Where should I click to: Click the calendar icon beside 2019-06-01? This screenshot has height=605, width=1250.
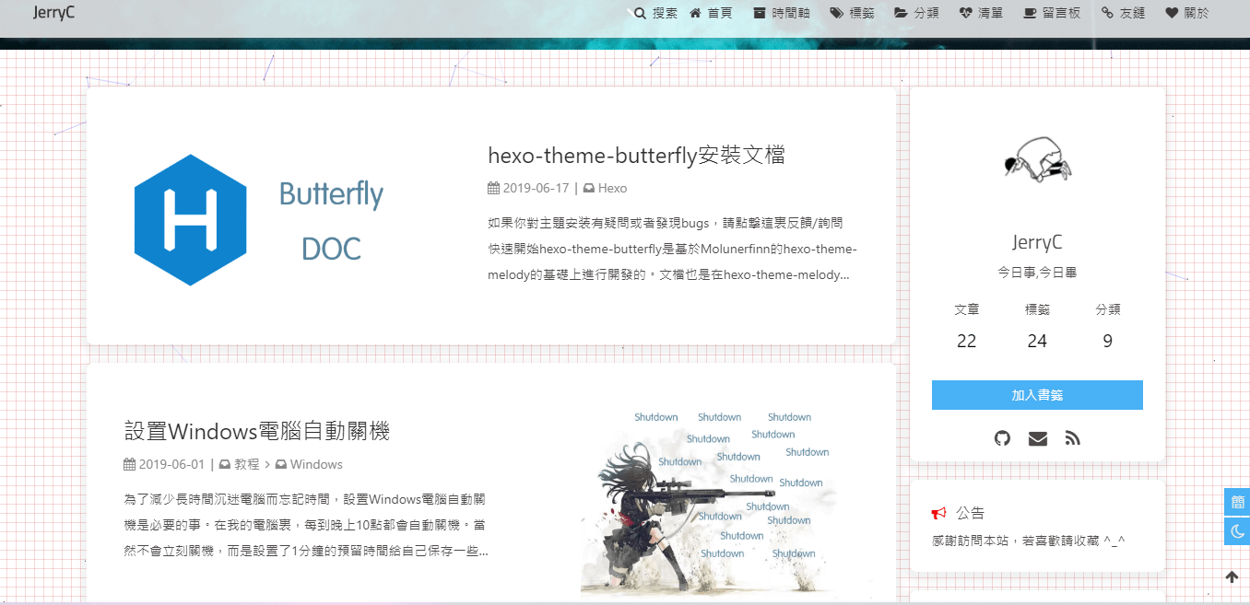[130, 464]
